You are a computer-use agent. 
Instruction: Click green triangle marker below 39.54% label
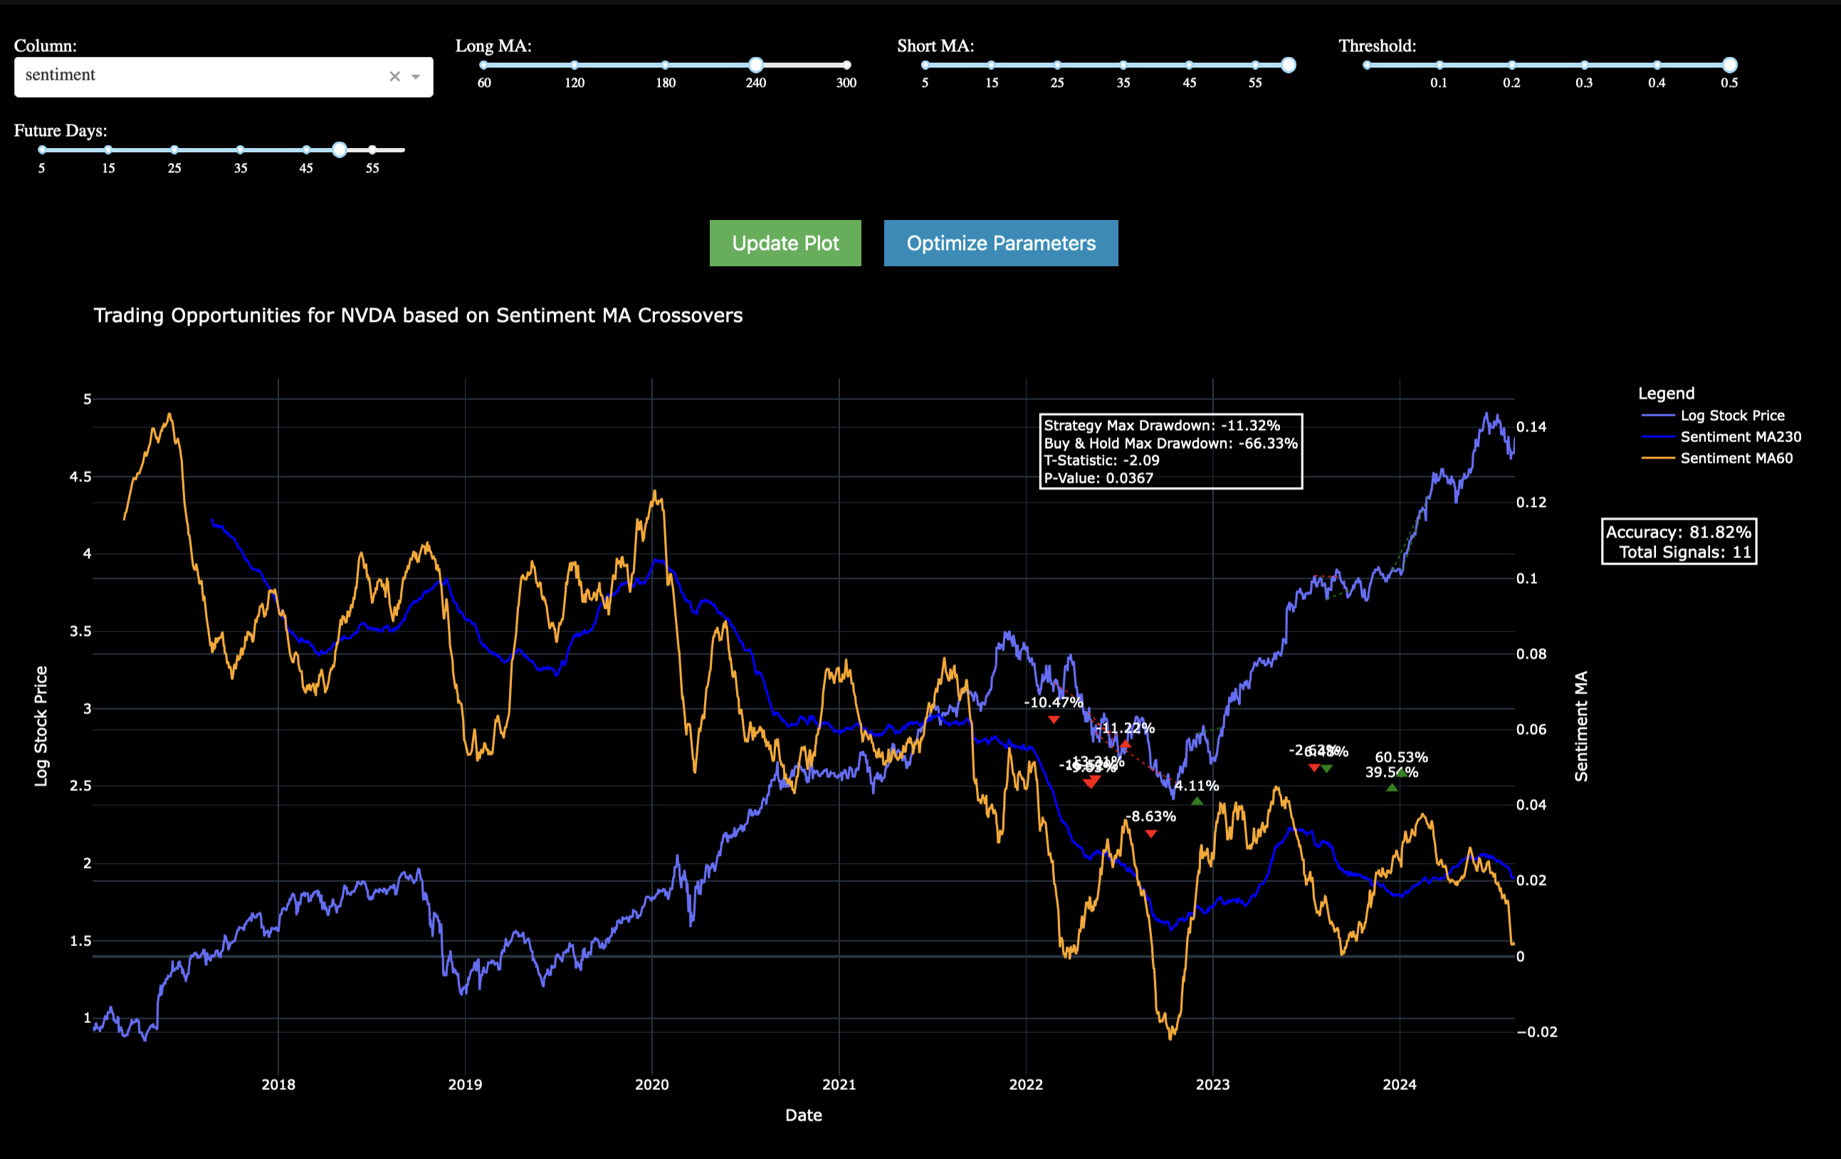pyautogui.click(x=1392, y=787)
